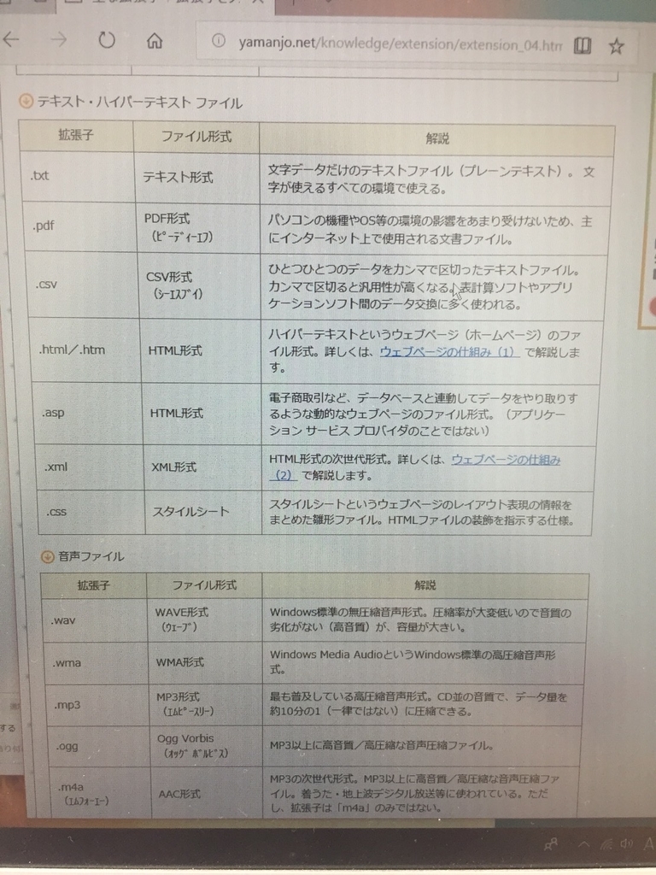The image size is (656, 875).
Task: Click the browser forward arrow
Action: [58, 39]
